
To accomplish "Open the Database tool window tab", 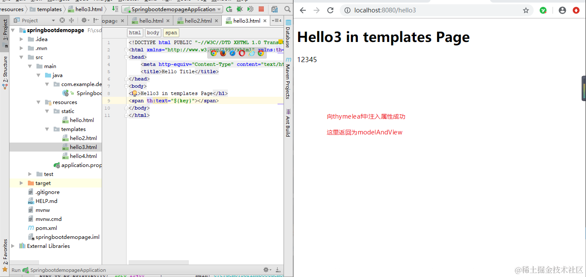I will (x=288, y=34).
